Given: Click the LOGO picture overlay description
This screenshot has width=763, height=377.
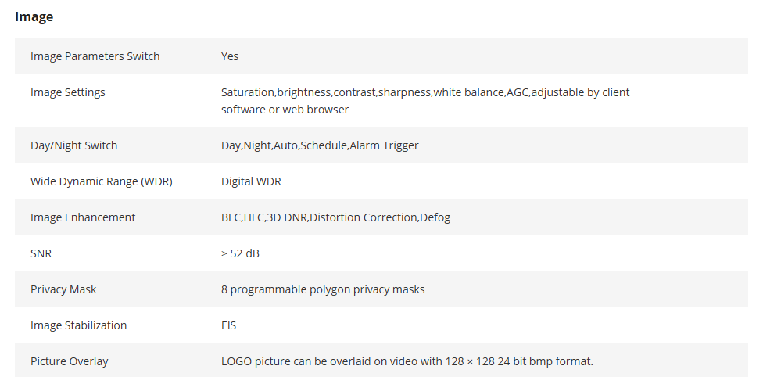Looking at the screenshot, I should click(x=407, y=361).
